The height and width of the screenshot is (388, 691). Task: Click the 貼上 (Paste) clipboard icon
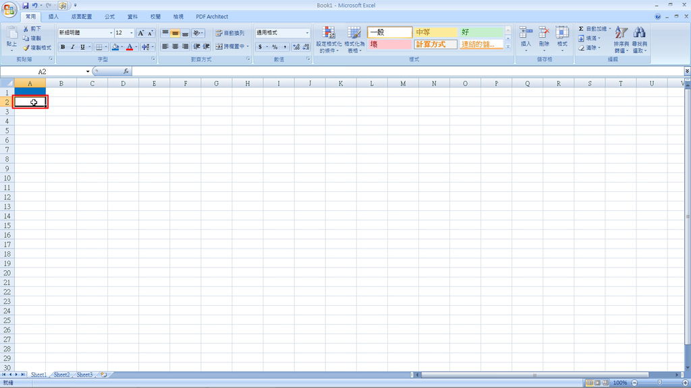(x=11, y=33)
